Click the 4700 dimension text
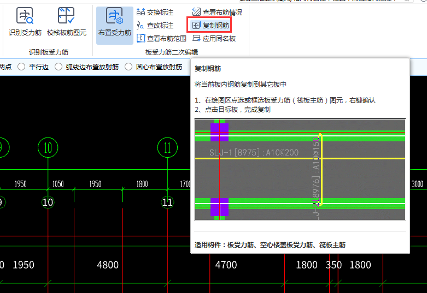 coord(226,265)
